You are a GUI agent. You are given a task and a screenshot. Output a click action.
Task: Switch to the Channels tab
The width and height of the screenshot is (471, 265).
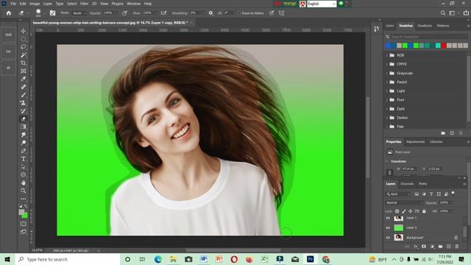tap(407, 183)
